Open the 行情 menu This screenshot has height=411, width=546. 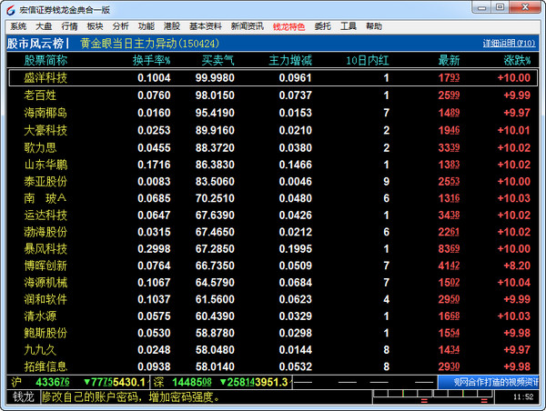point(69,26)
